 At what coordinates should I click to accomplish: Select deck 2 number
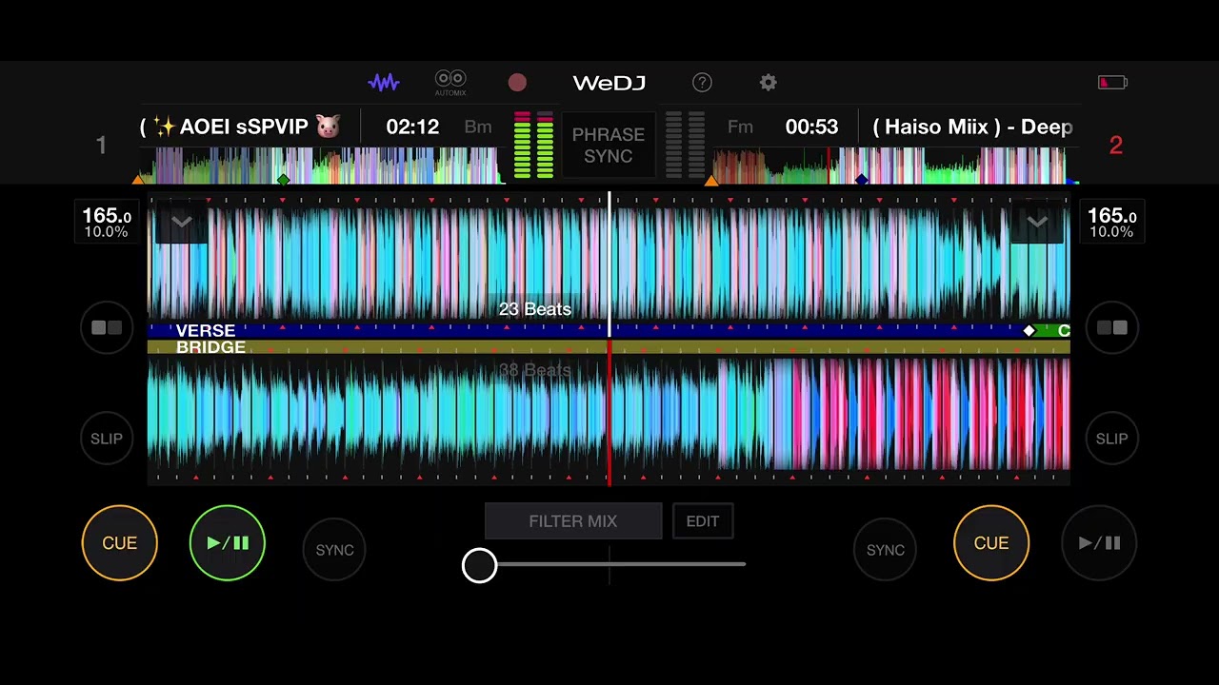point(1116,145)
